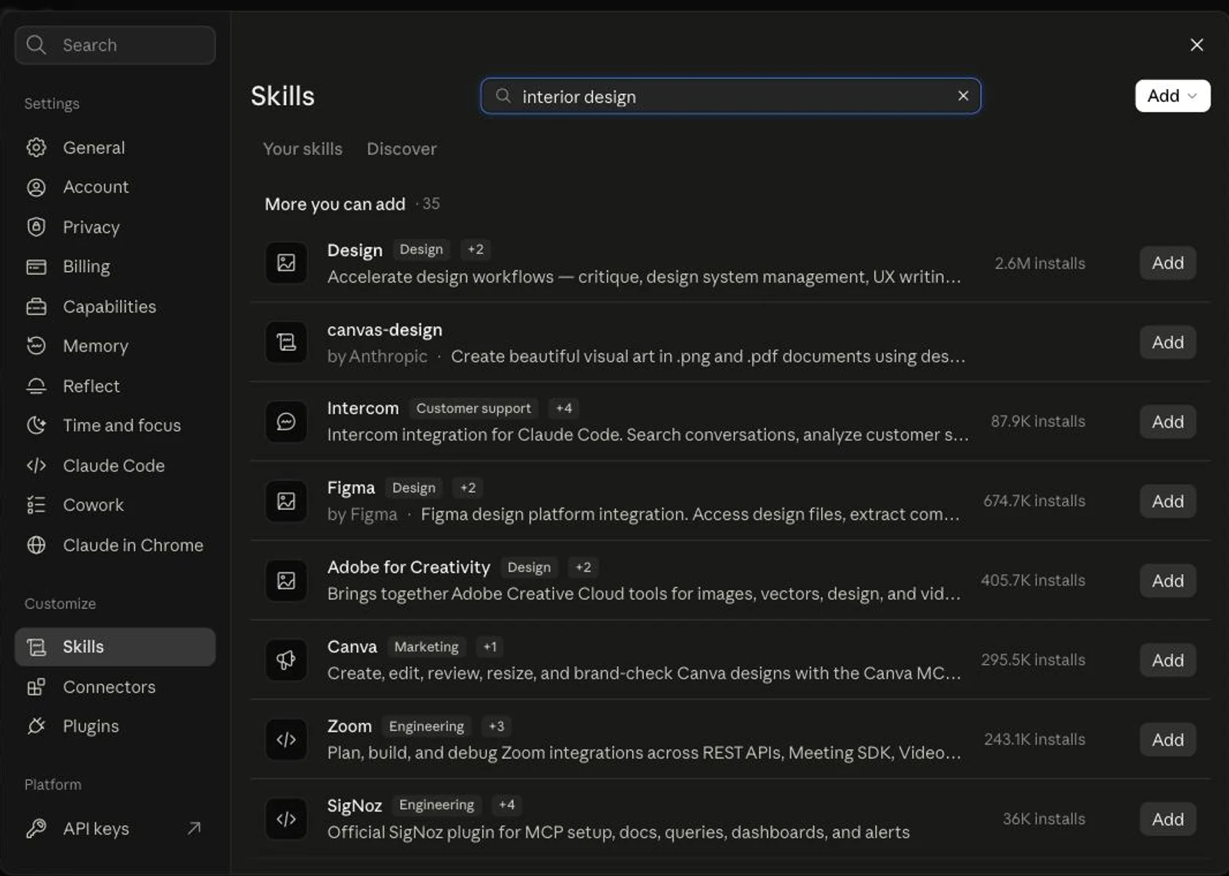Click the Customer support tag on Intercom
Image resolution: width=1229 pixels, height=876 pixels.
pyautogui.click(x=473, y=408)
